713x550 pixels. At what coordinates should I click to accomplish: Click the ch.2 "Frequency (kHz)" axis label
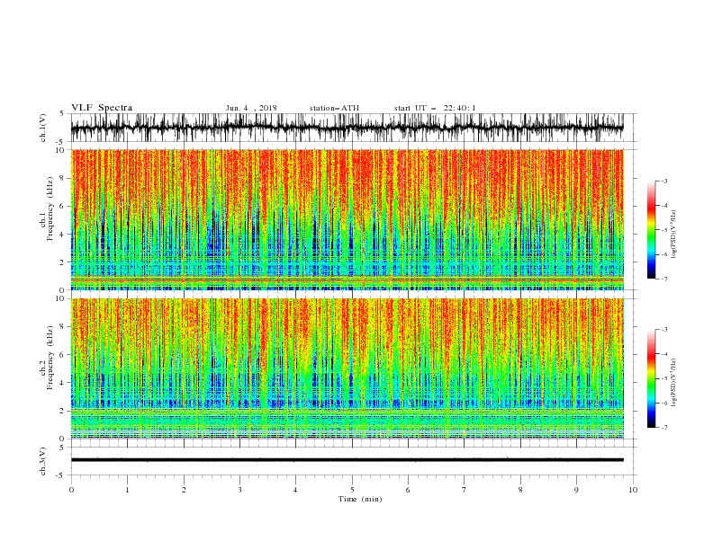click(x=50, y=358)
